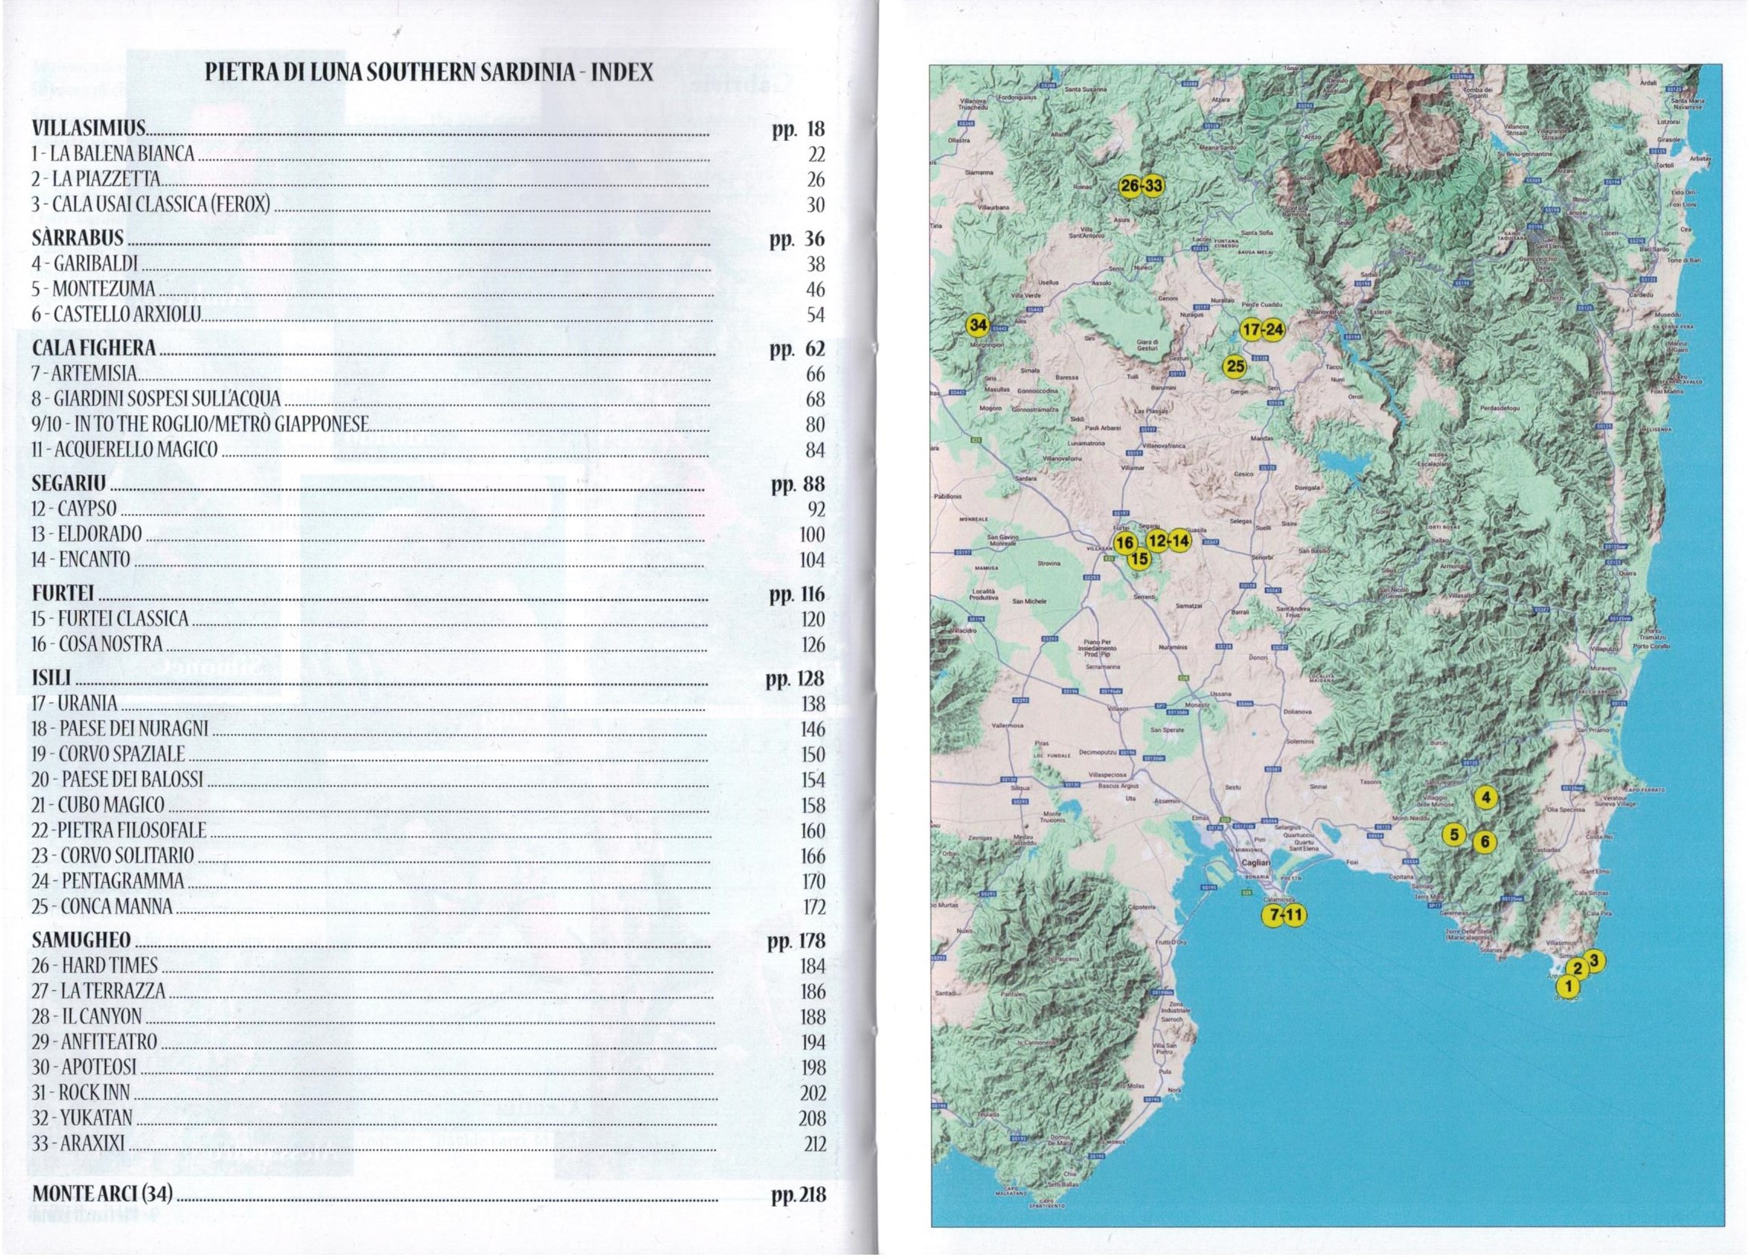Click entry 17 - URANIA
Screen dimensions: 1749x1260
75,704
